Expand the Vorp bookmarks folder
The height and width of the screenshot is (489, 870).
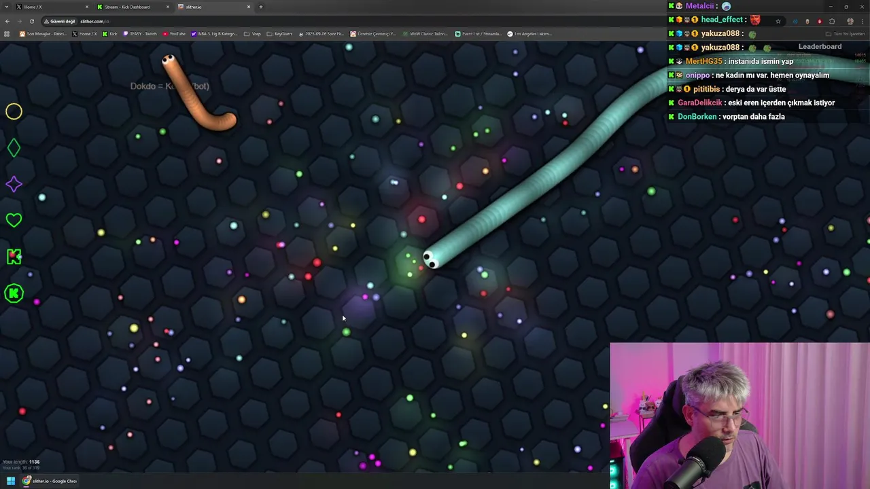(x=252, y=34)
